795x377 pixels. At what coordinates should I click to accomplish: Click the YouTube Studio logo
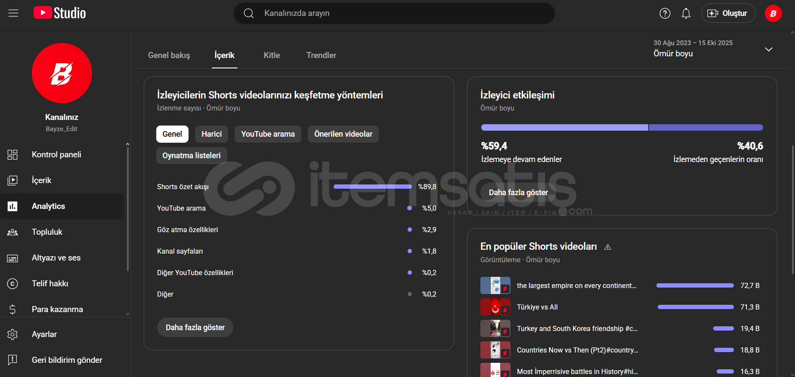(60, 13)
